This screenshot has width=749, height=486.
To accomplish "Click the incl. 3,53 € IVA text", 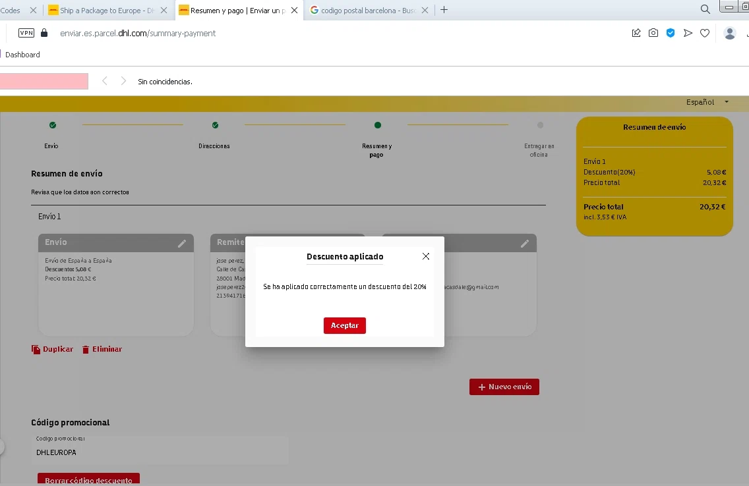I will pos(605,217).
